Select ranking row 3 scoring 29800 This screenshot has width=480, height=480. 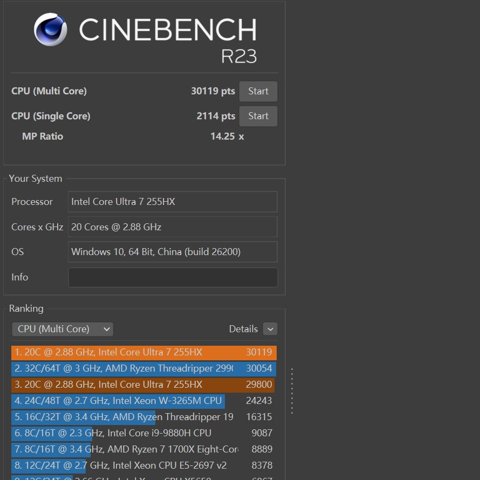pos(144,385)
